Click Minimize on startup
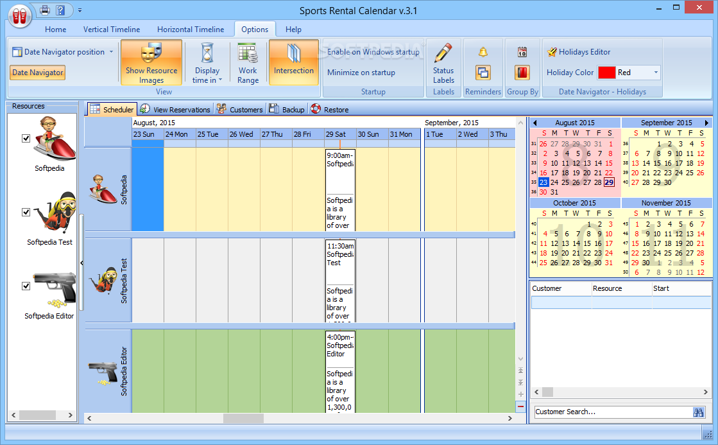 (361, 73)
